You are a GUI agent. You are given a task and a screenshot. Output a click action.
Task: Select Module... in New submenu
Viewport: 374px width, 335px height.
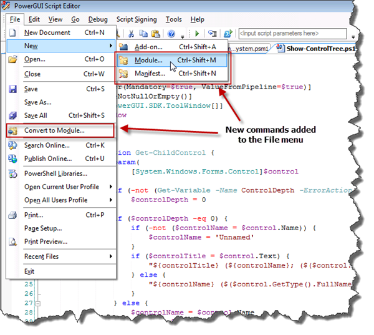[x=172, y=60]
